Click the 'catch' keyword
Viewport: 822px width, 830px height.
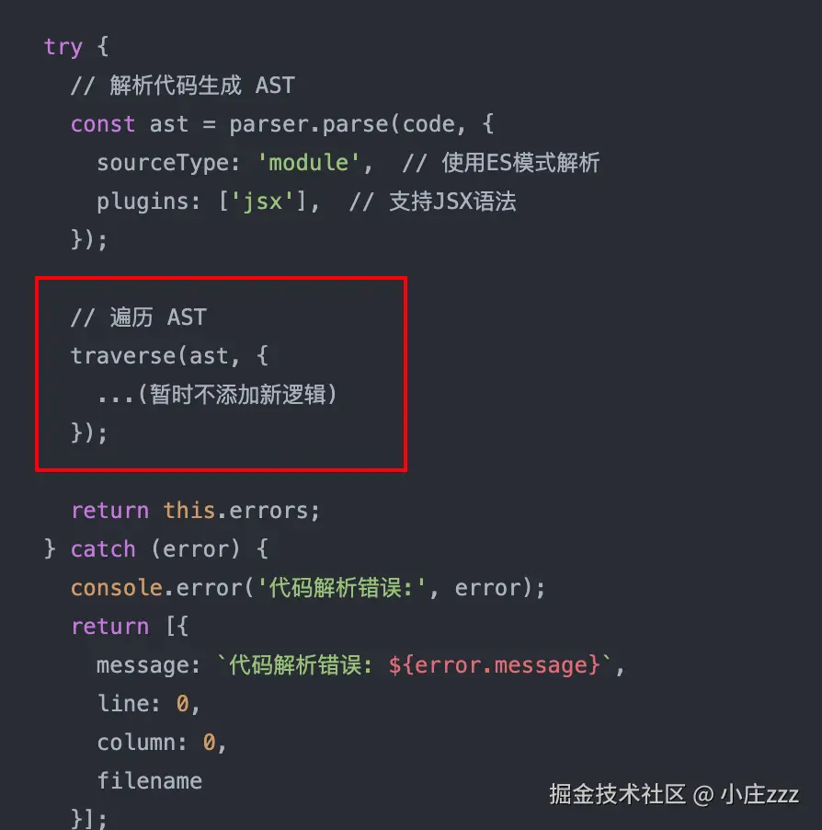(102, 548)
